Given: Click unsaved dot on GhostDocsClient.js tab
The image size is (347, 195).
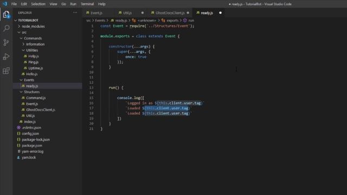Looking at the screenshot, I should (188, 13).
